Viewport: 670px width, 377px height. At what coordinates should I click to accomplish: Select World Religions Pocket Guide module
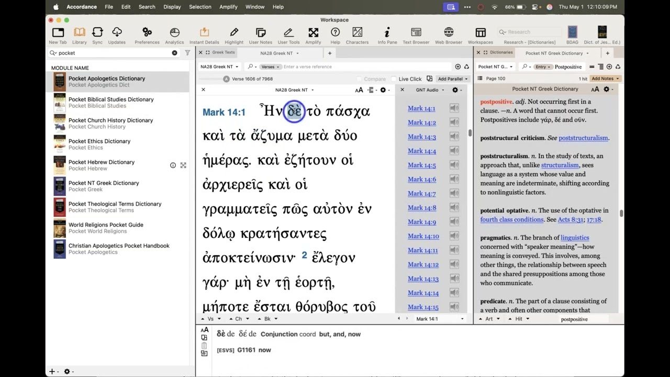(x=118, y=228)
